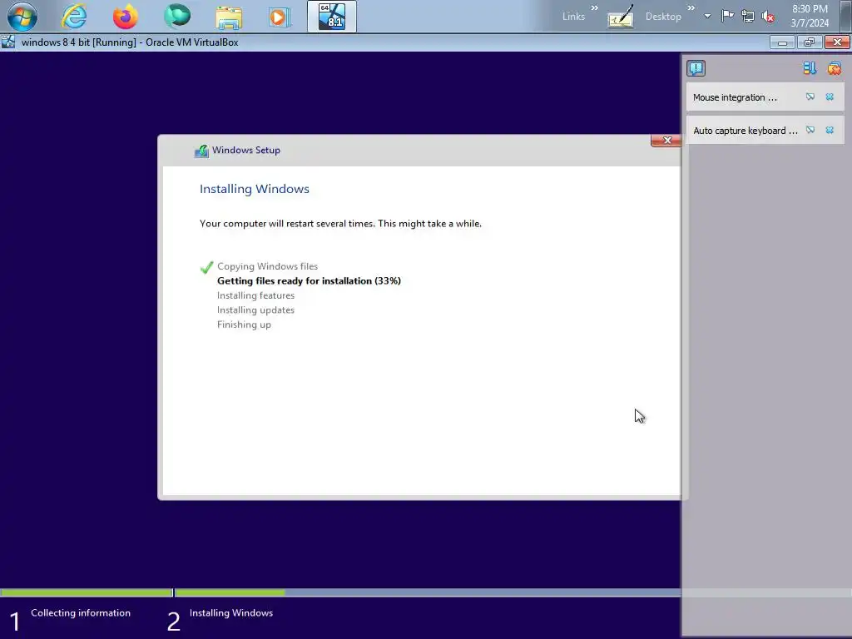Delete all finished notifications icon
This screenshot has width=852, height=639.
point(834,68)
